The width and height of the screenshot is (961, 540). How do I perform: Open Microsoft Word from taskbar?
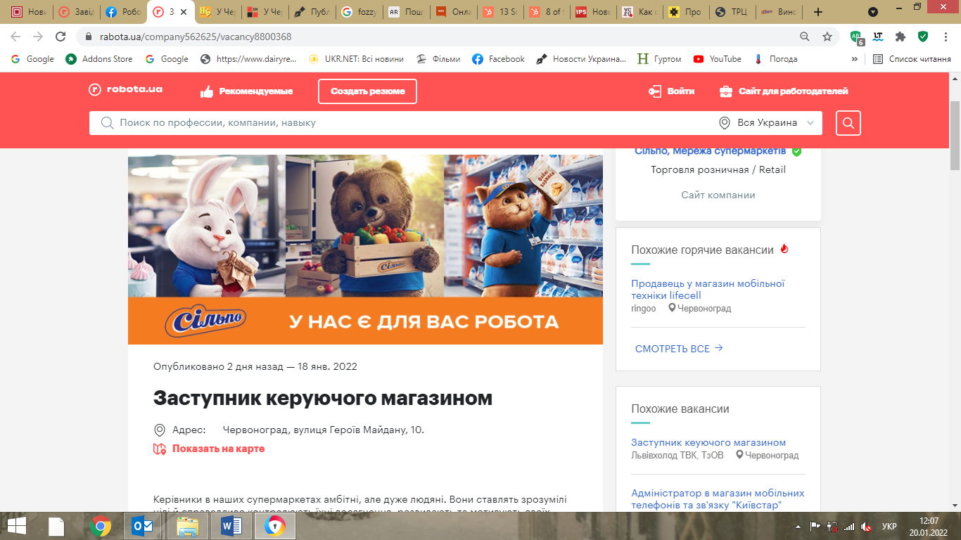(x=231, y=525)
